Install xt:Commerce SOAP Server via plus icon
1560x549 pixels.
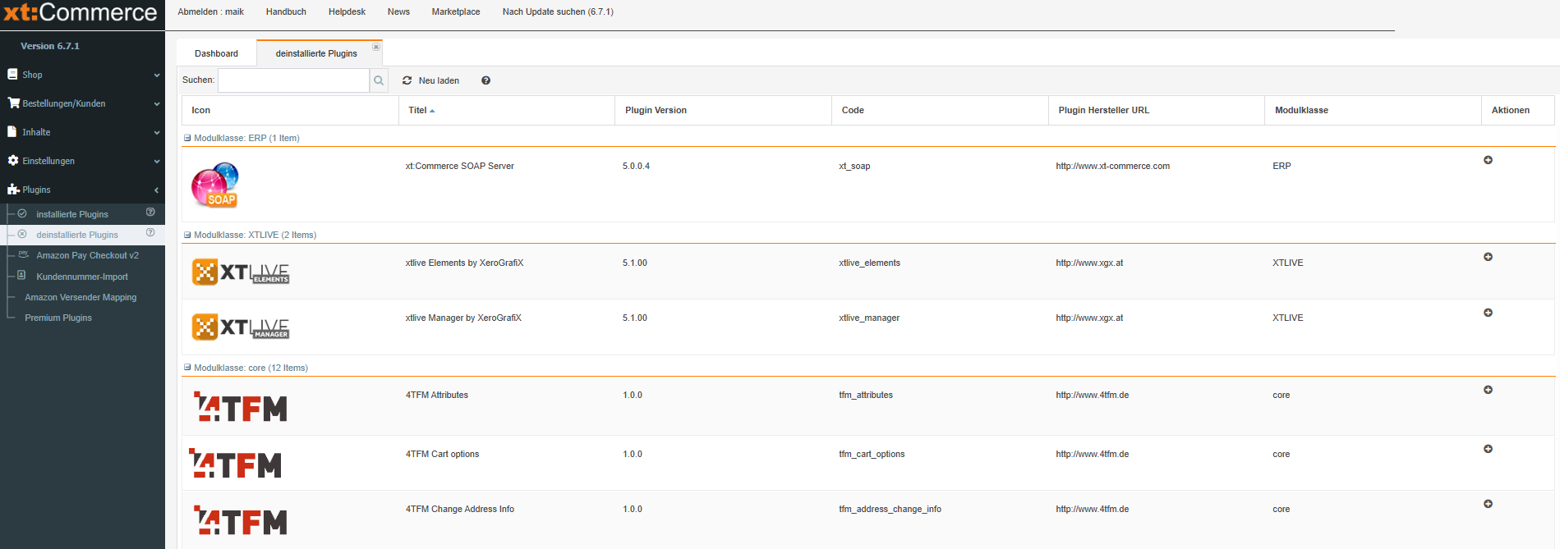click(x=1488, y=160)
